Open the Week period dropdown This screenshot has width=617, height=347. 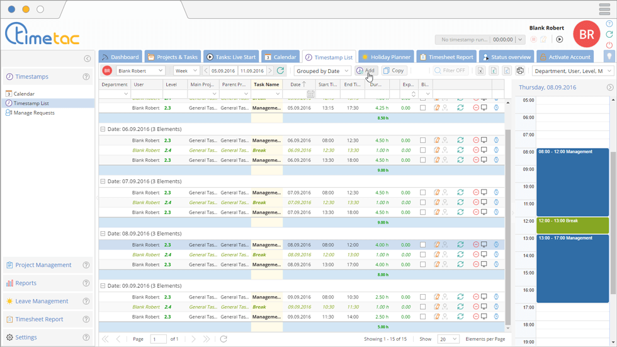tap(186, 71)
